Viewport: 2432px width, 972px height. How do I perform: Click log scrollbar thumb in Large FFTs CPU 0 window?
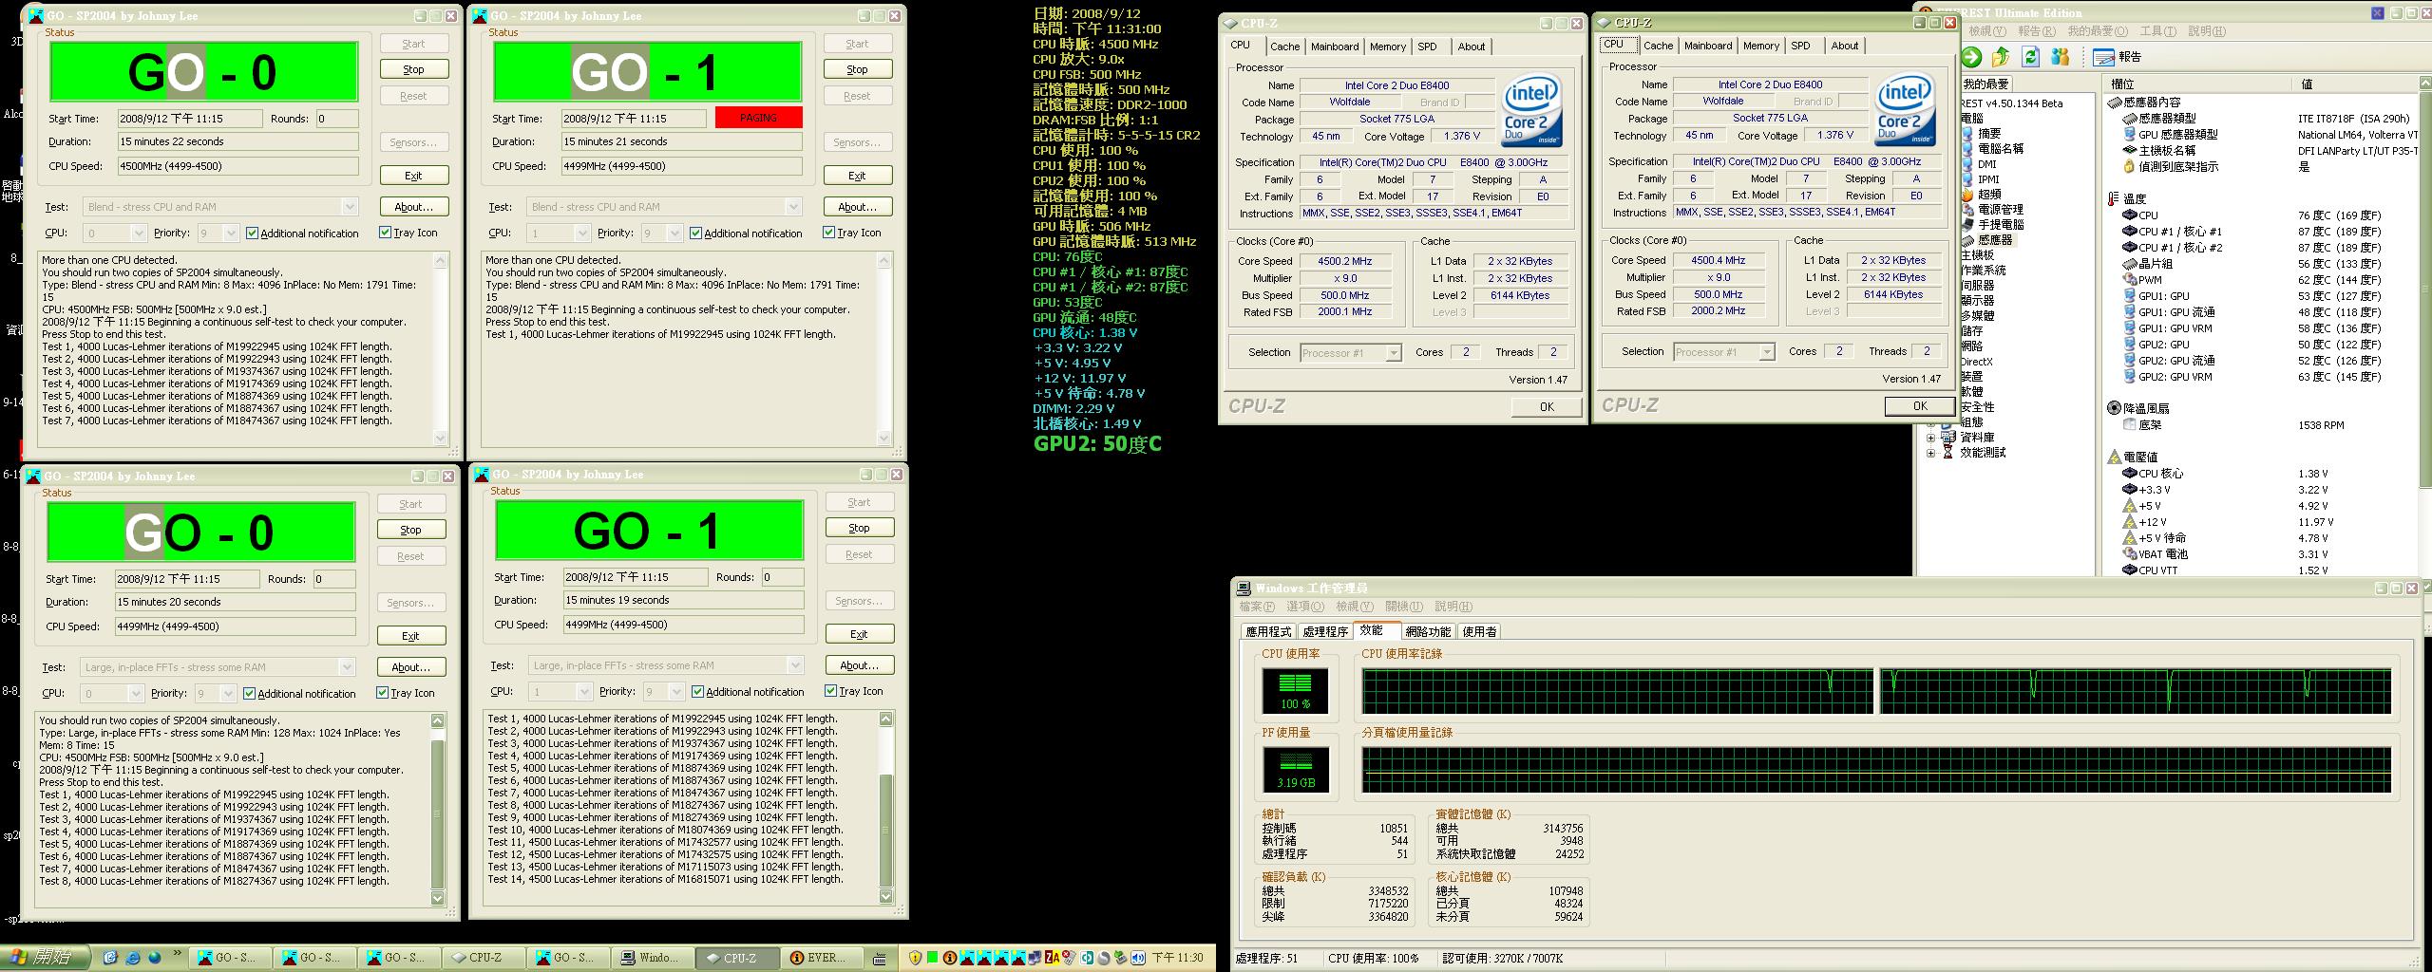[438, 815]
